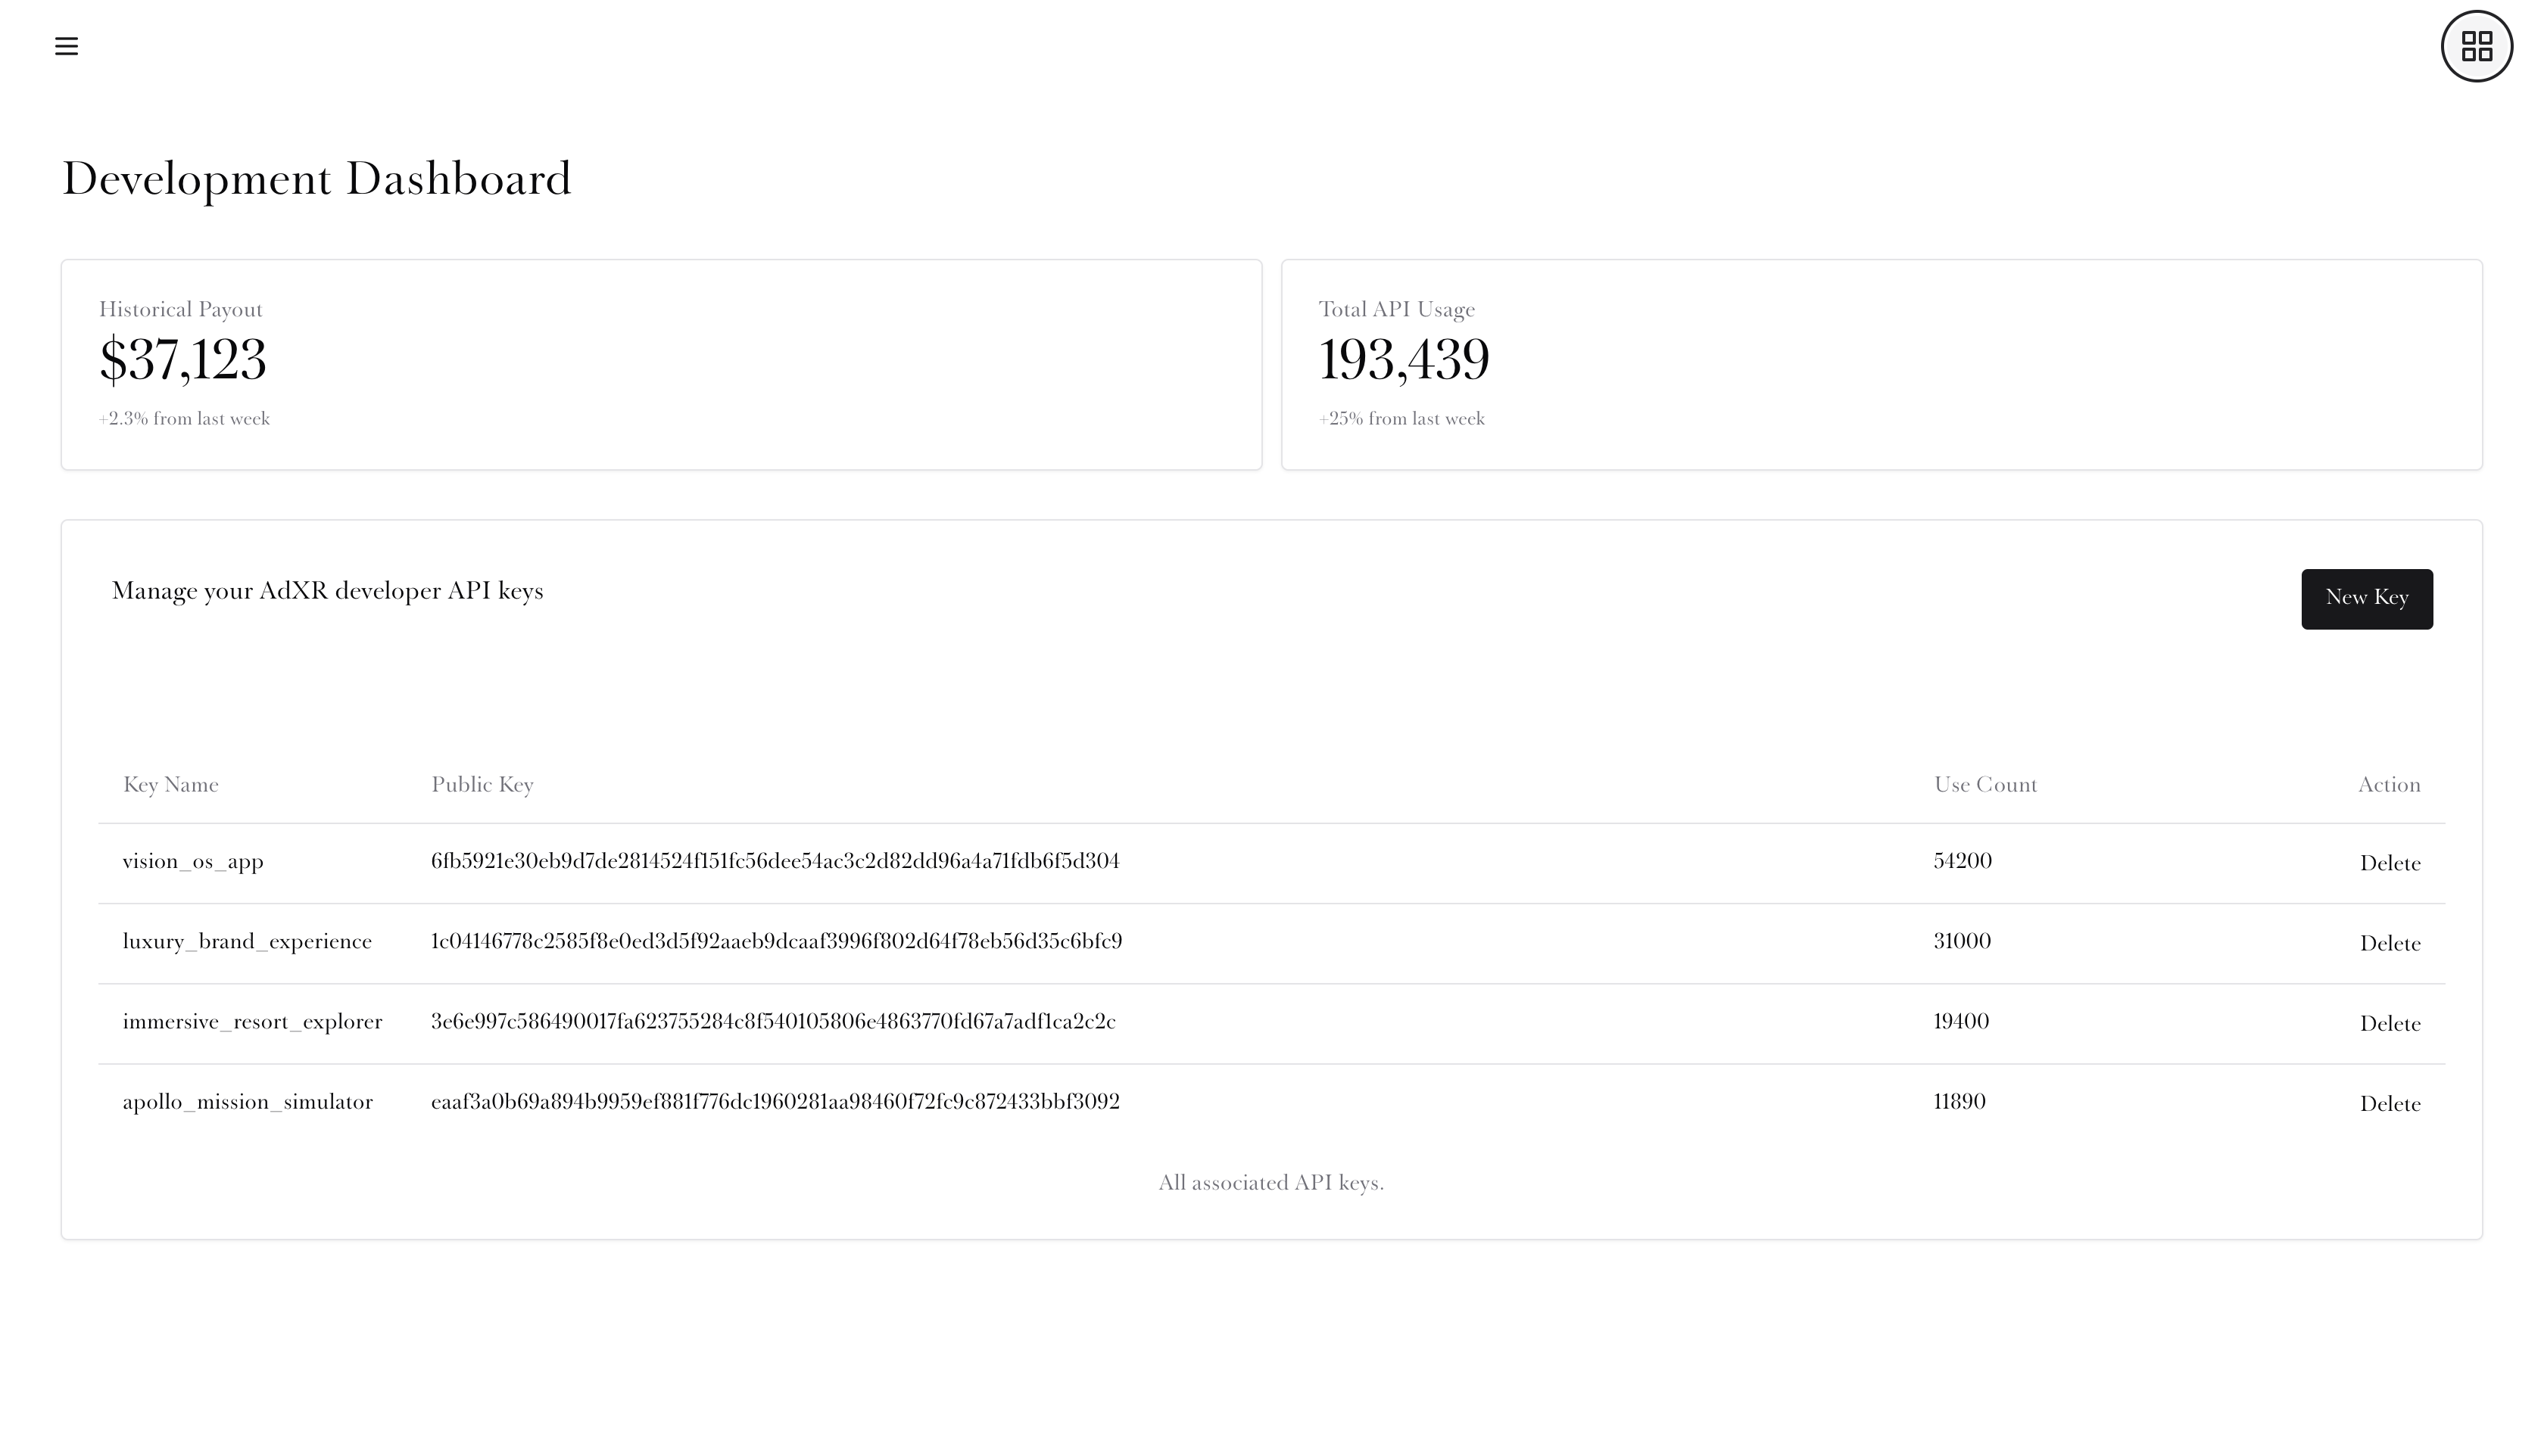Click the Development Dashboard heading
This screenshot has height=1456, width=2544.
coord(316,179)
